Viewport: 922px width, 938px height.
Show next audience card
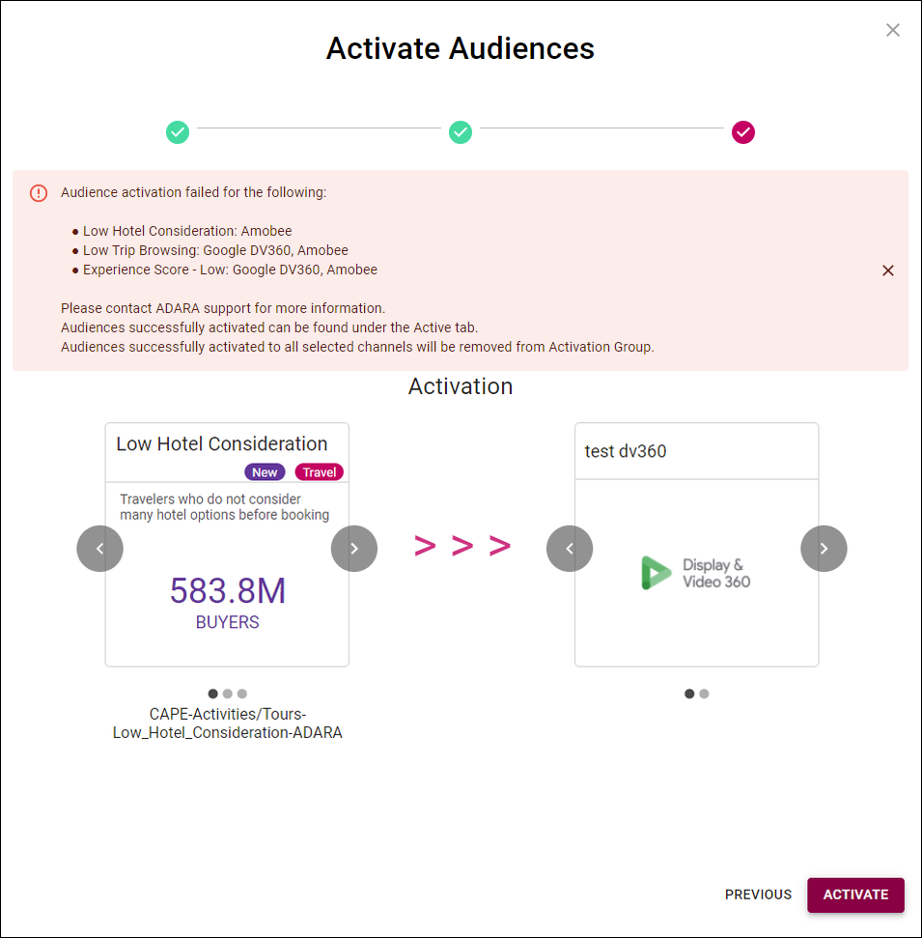(354, 549)
